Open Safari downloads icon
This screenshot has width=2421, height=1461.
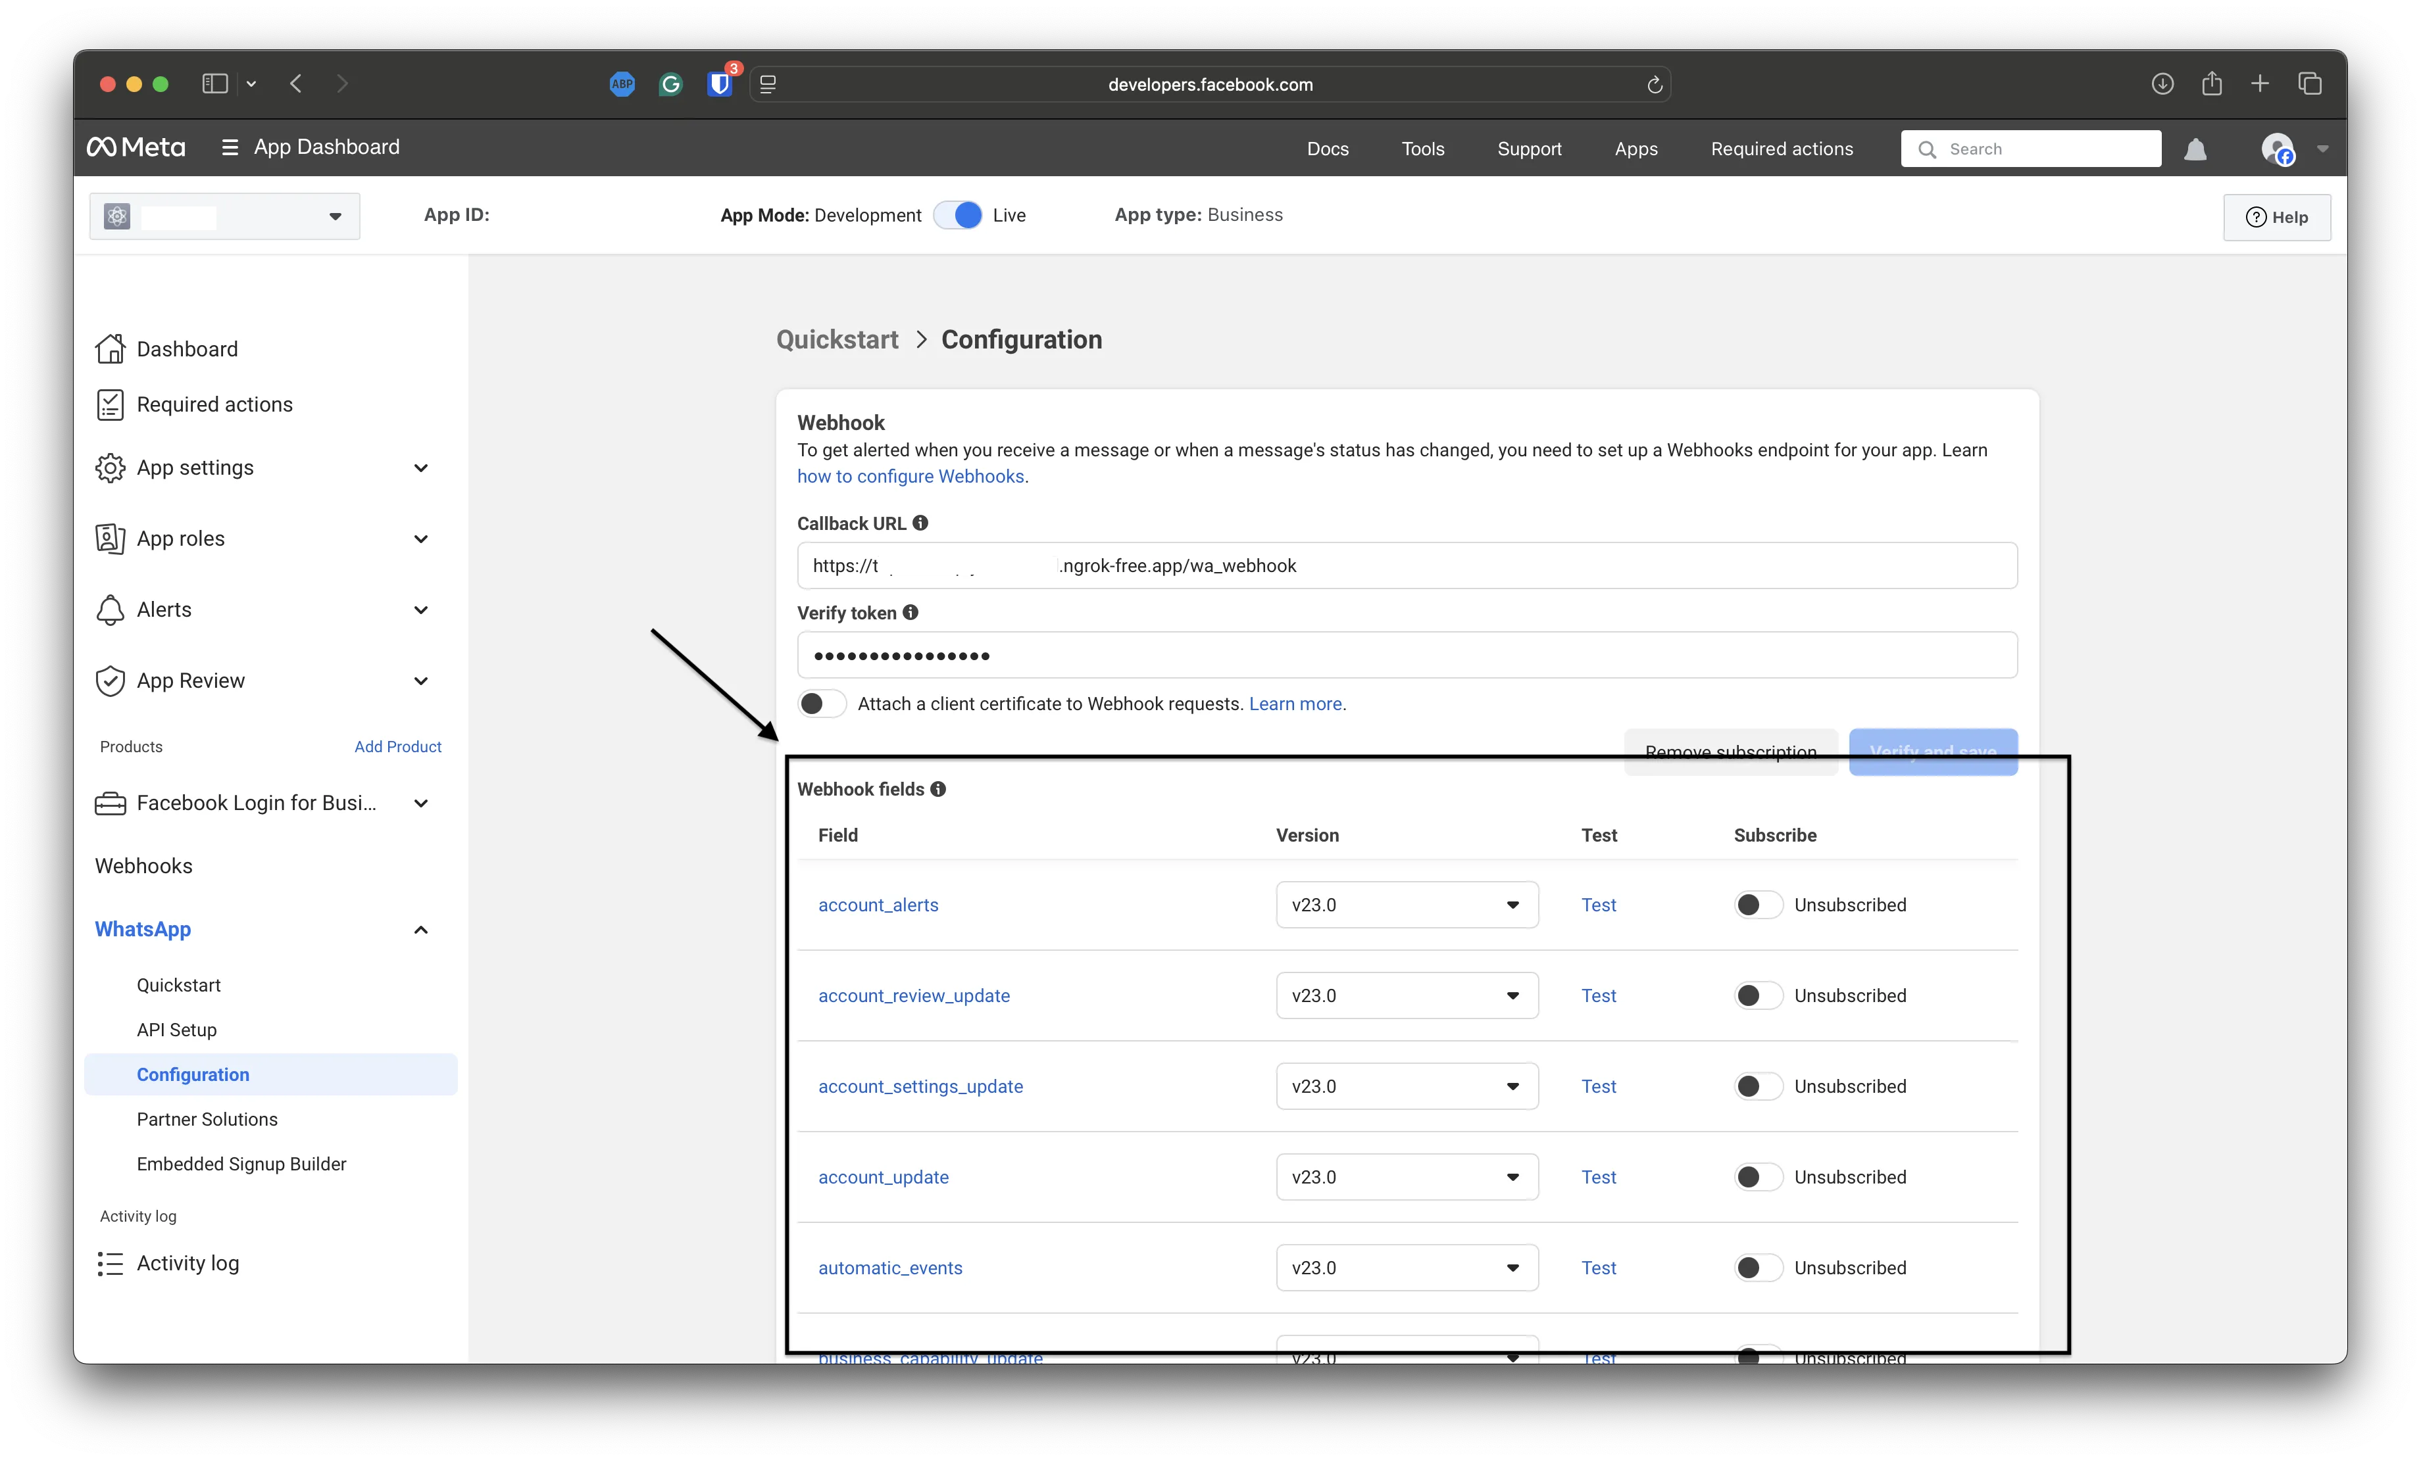[2162, 84]
